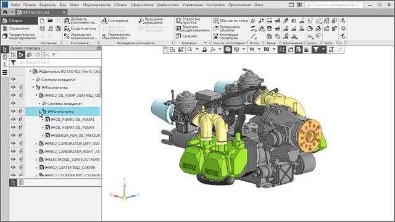395x222 pixels.
Task: Create a new document via blank page icon
Action: click(43, 20)
